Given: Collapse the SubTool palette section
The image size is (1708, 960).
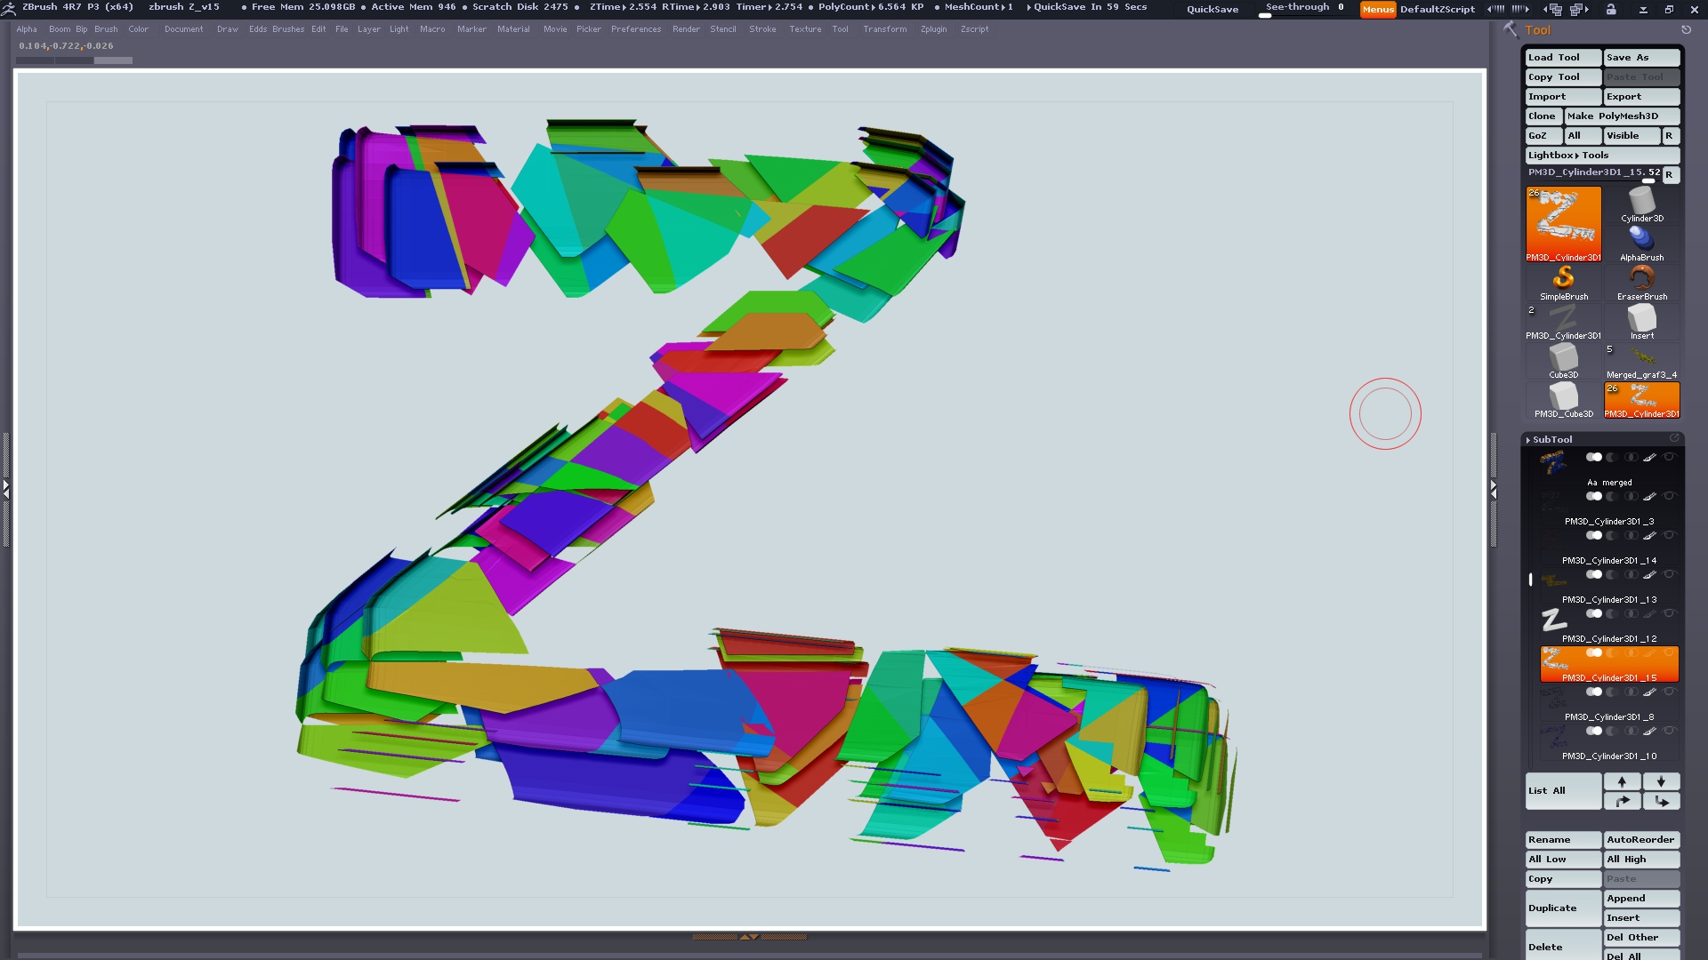Looking at the screenshot, I should [x=1551, y=439].
